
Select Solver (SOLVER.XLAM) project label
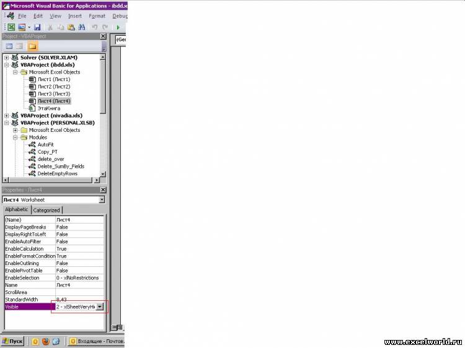48,58
